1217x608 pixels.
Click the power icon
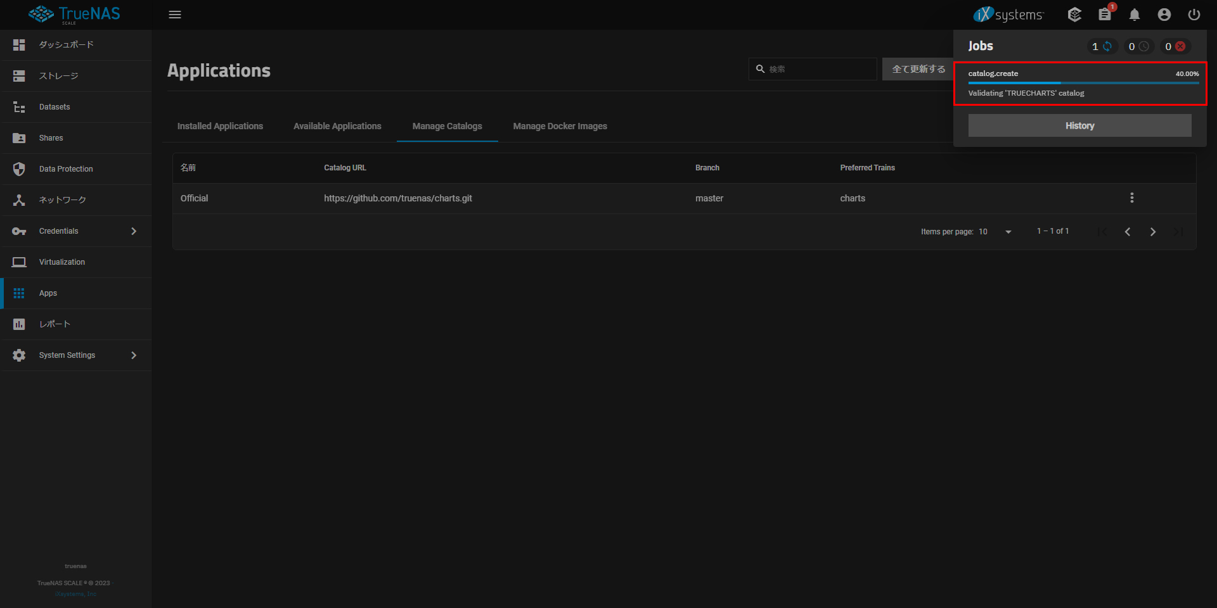click(x=1194, y=15)
